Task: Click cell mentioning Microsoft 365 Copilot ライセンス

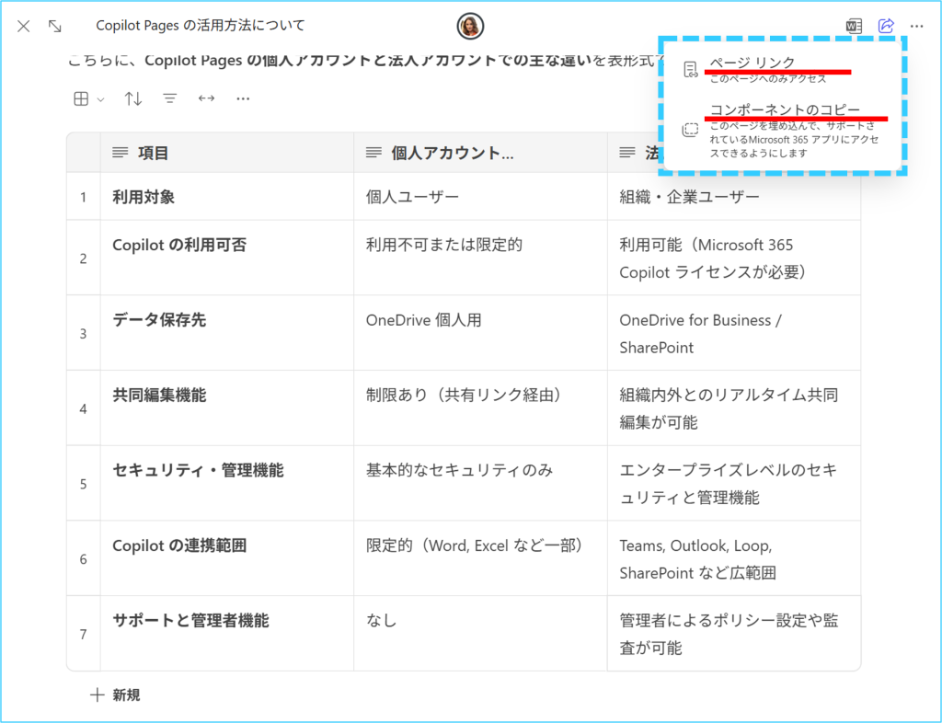Action: (x=734, y=258)
